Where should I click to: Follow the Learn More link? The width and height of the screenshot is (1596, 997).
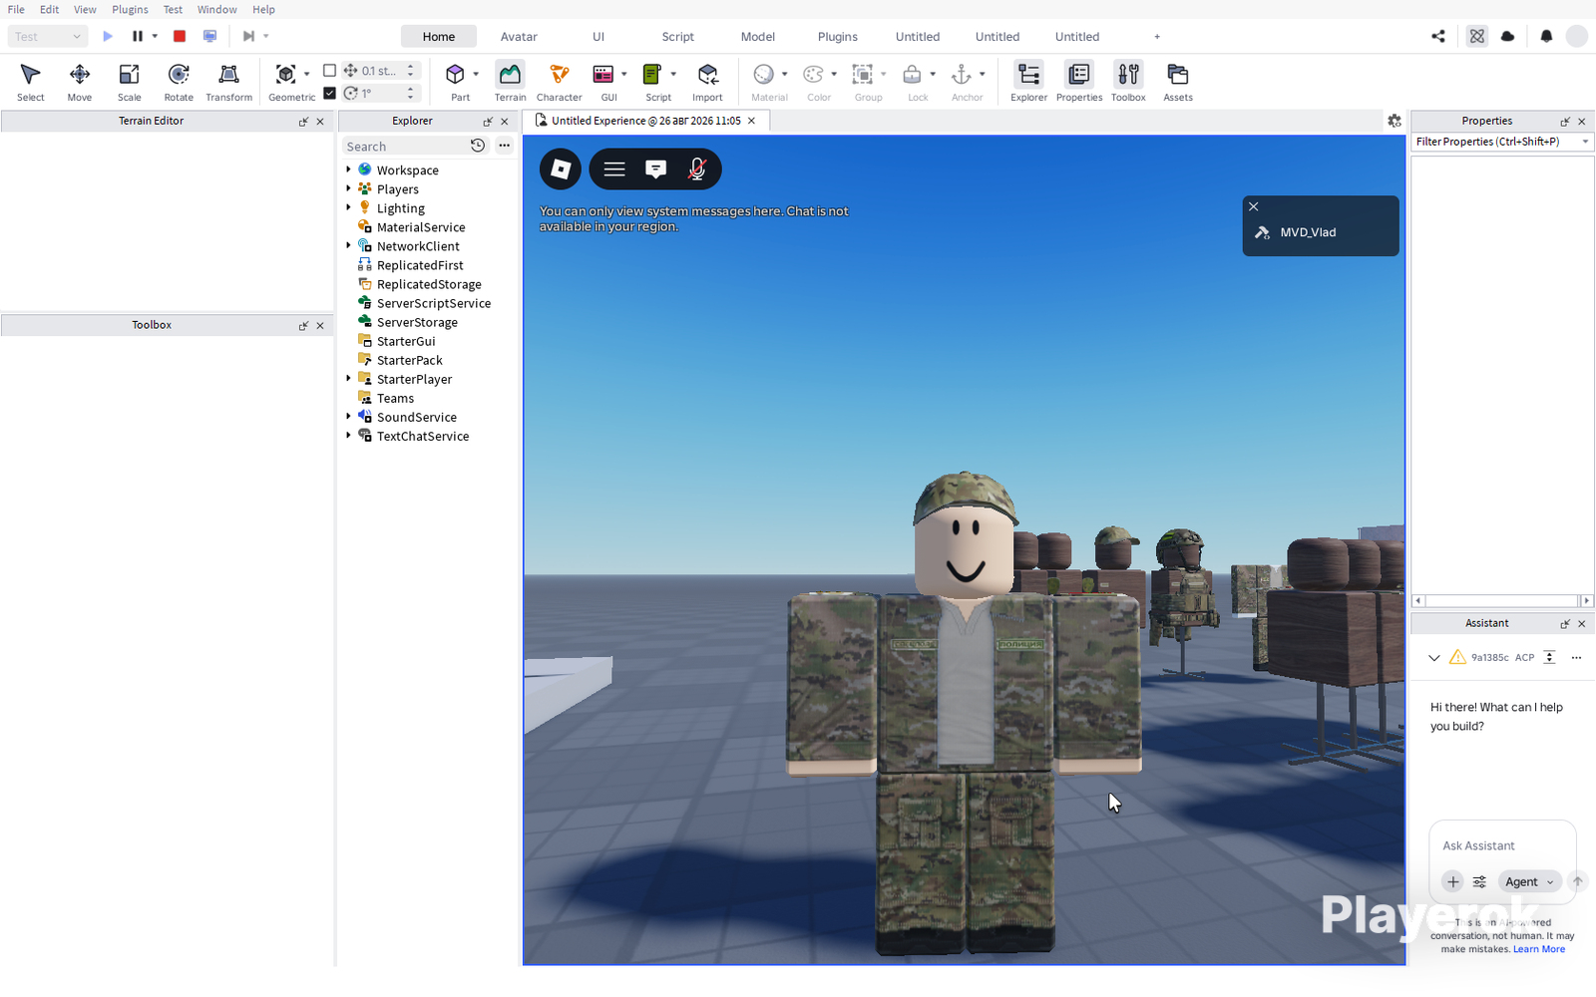tap(1539, 949)
